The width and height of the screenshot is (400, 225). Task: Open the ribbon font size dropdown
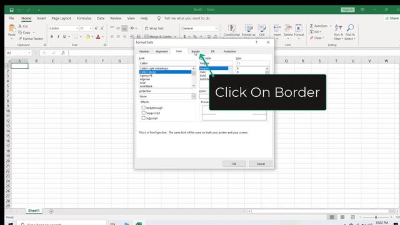coord(90,28)
